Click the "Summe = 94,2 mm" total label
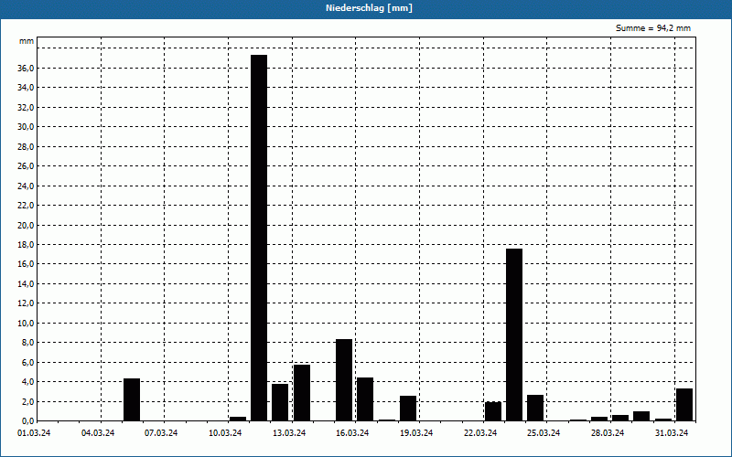The height and width of the screenshot is (457, 732). (x=653, y=28)
